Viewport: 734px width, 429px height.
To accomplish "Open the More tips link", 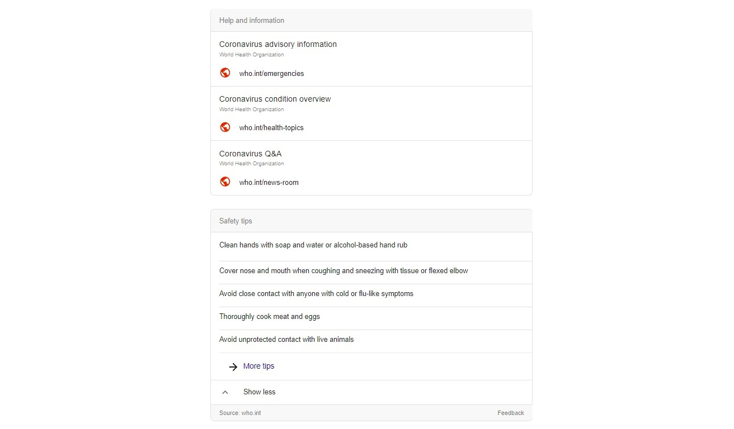I will [258, 366].
